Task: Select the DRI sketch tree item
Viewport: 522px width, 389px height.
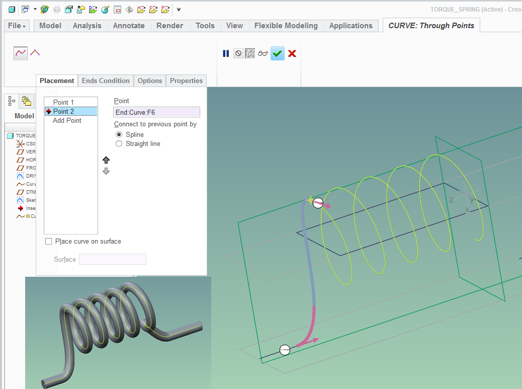Action: (26, 176)
